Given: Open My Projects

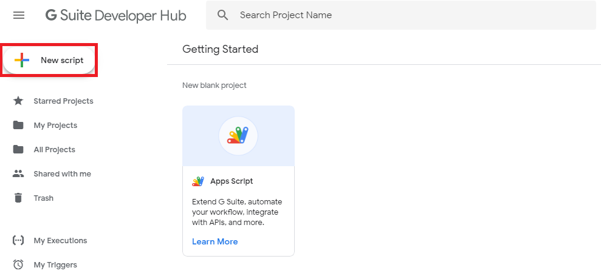Looking at the screenshot, I should [55, 125].
